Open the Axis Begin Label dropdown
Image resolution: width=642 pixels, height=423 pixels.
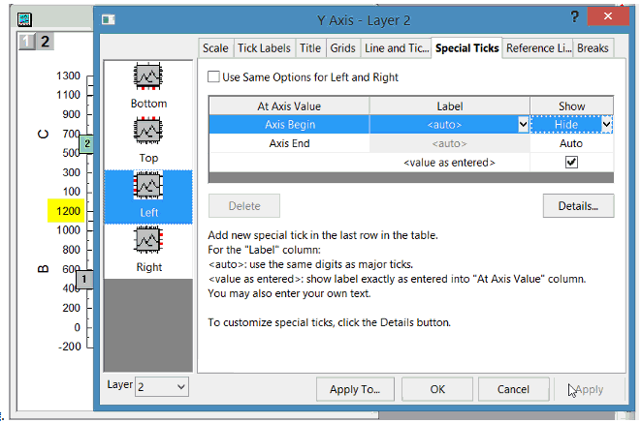pos(523,124)
